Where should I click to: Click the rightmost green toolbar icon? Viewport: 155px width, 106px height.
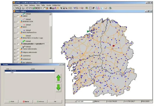click(110, 8)
